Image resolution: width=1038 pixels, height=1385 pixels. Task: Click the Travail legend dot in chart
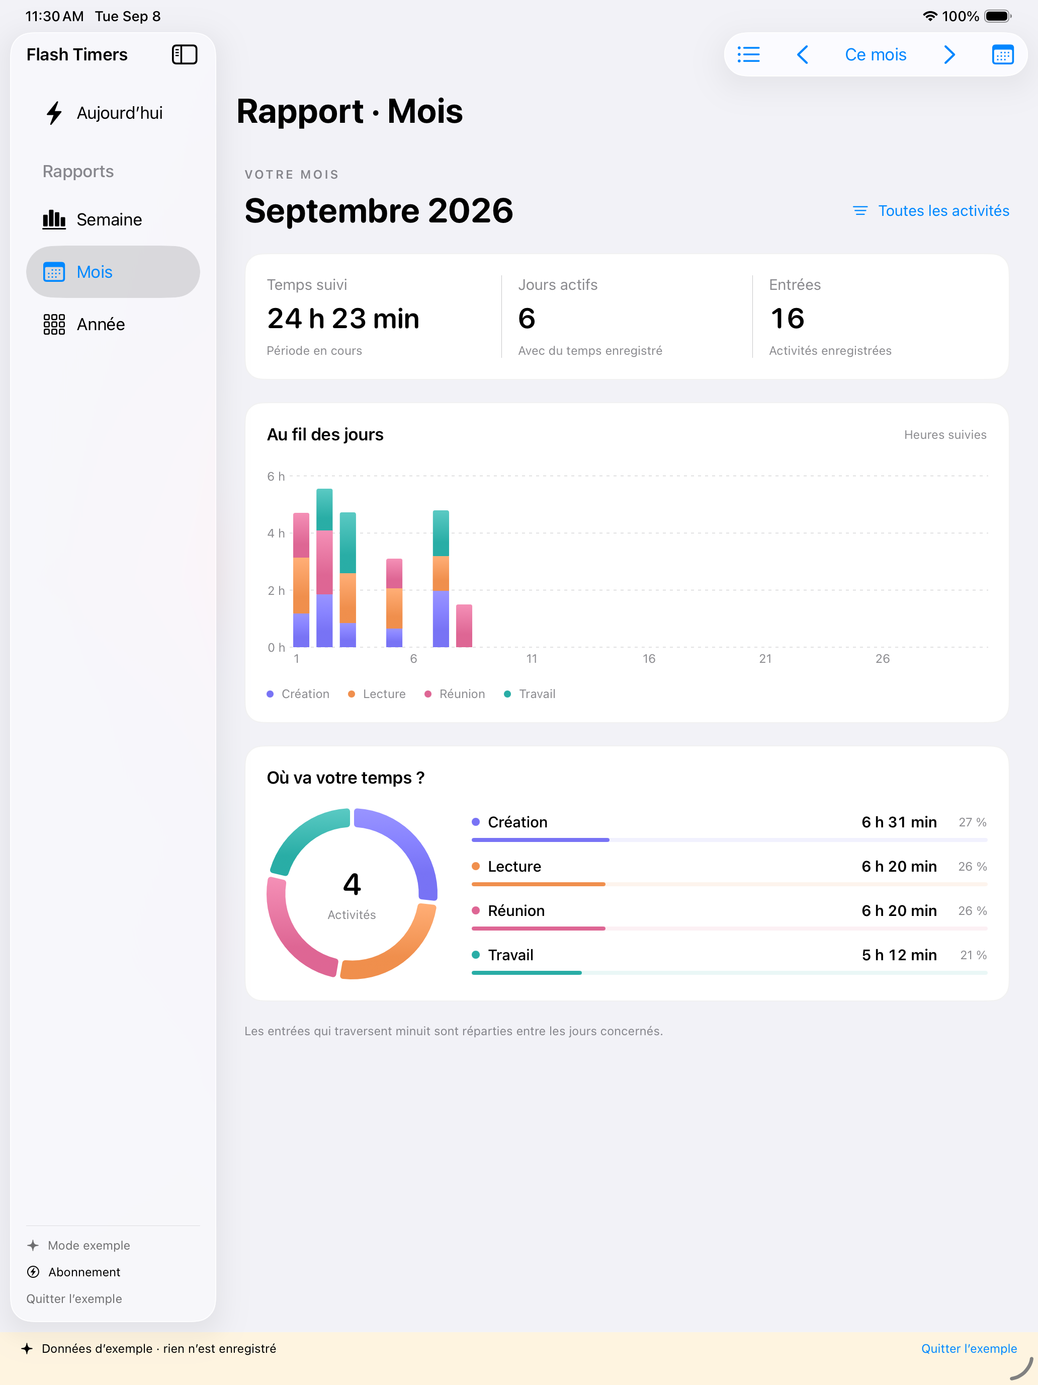pos(507,694)
